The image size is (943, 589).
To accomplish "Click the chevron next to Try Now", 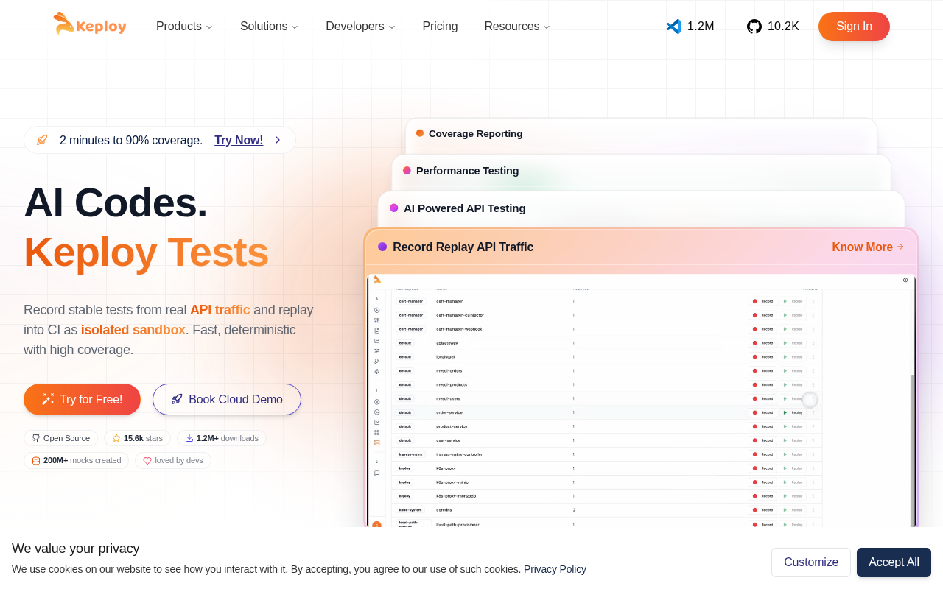I will 278,140.
